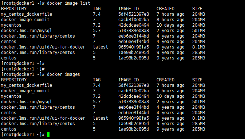The image size is (245, 139).
Task: Click image ID 965940f98fa5 in docker image list output
Action: (134, 47)
